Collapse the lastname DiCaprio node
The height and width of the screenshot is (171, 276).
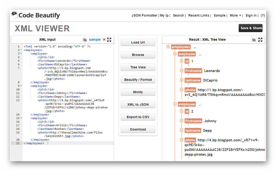click(x=182, y=80)
